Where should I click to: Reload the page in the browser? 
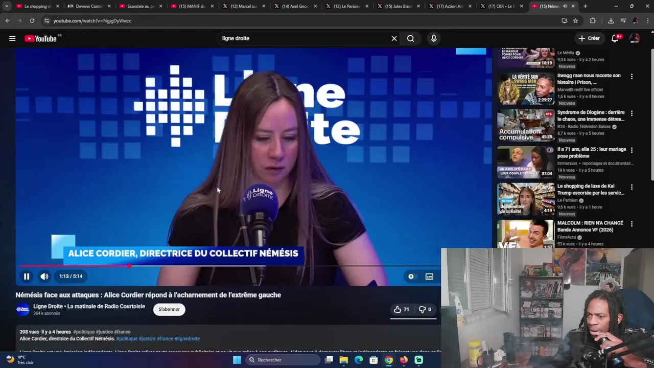point(32,21)
